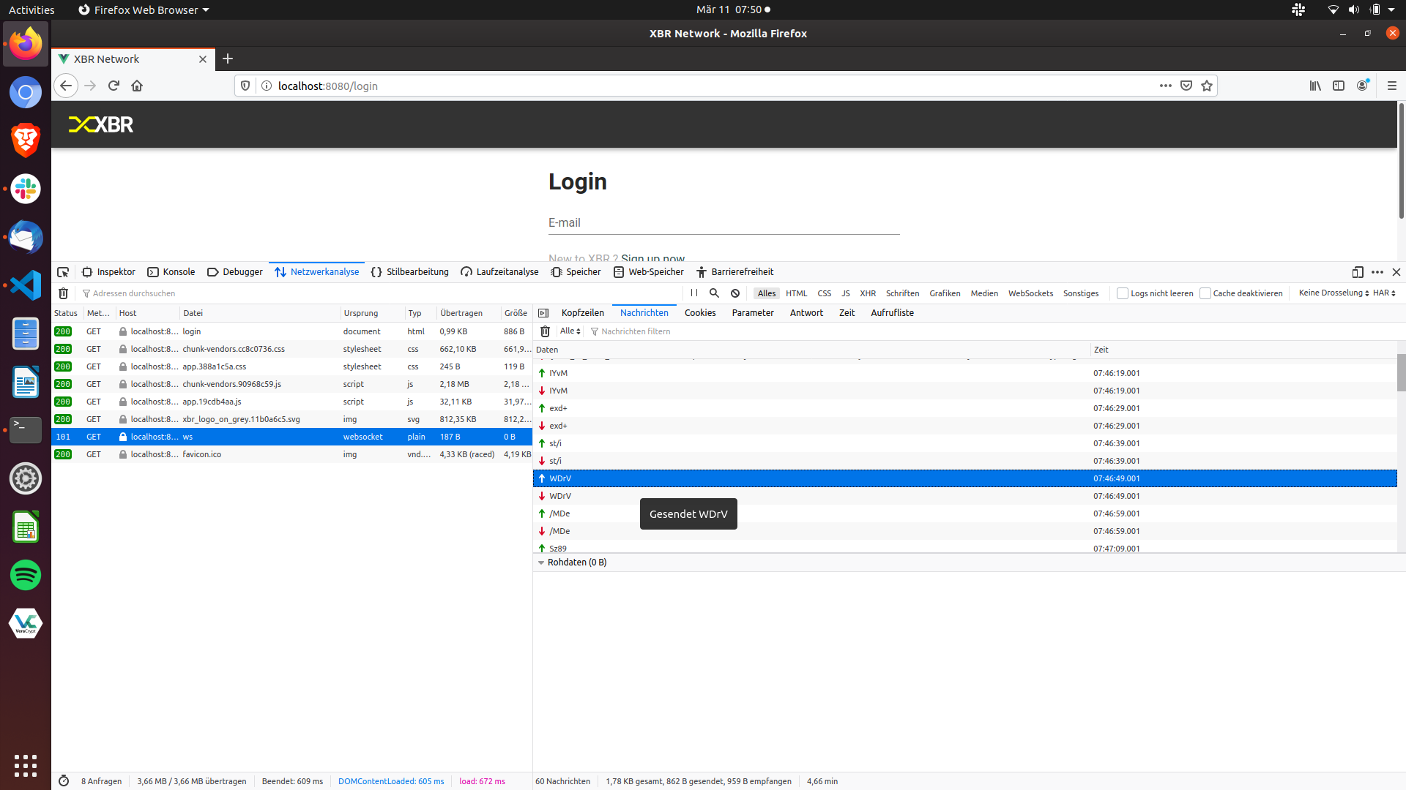Image resolution: width=1406 pixels, height=790 pixels.
Task: Follow the Sign up now link
Action: [652, 258]
